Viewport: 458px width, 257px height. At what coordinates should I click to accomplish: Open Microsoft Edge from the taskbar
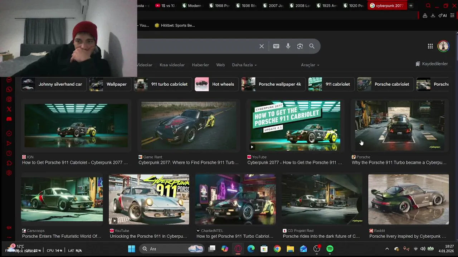click(x=251, y=249)
